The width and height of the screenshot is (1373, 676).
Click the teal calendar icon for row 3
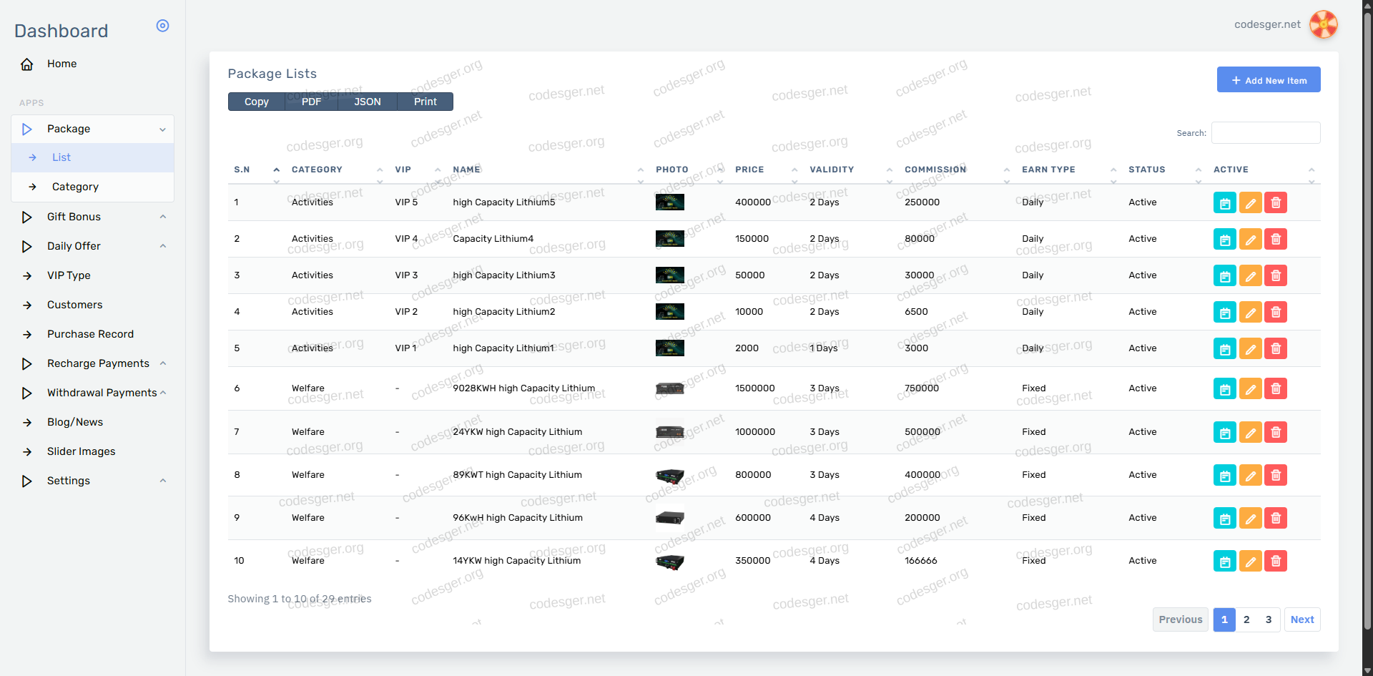click(x=1224, y=275)
